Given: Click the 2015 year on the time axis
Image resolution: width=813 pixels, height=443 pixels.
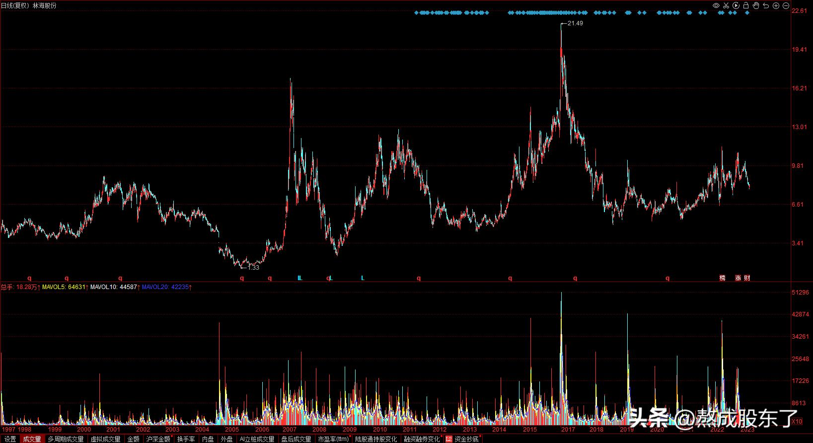Looking at the screenshot, I should point(530,430).
